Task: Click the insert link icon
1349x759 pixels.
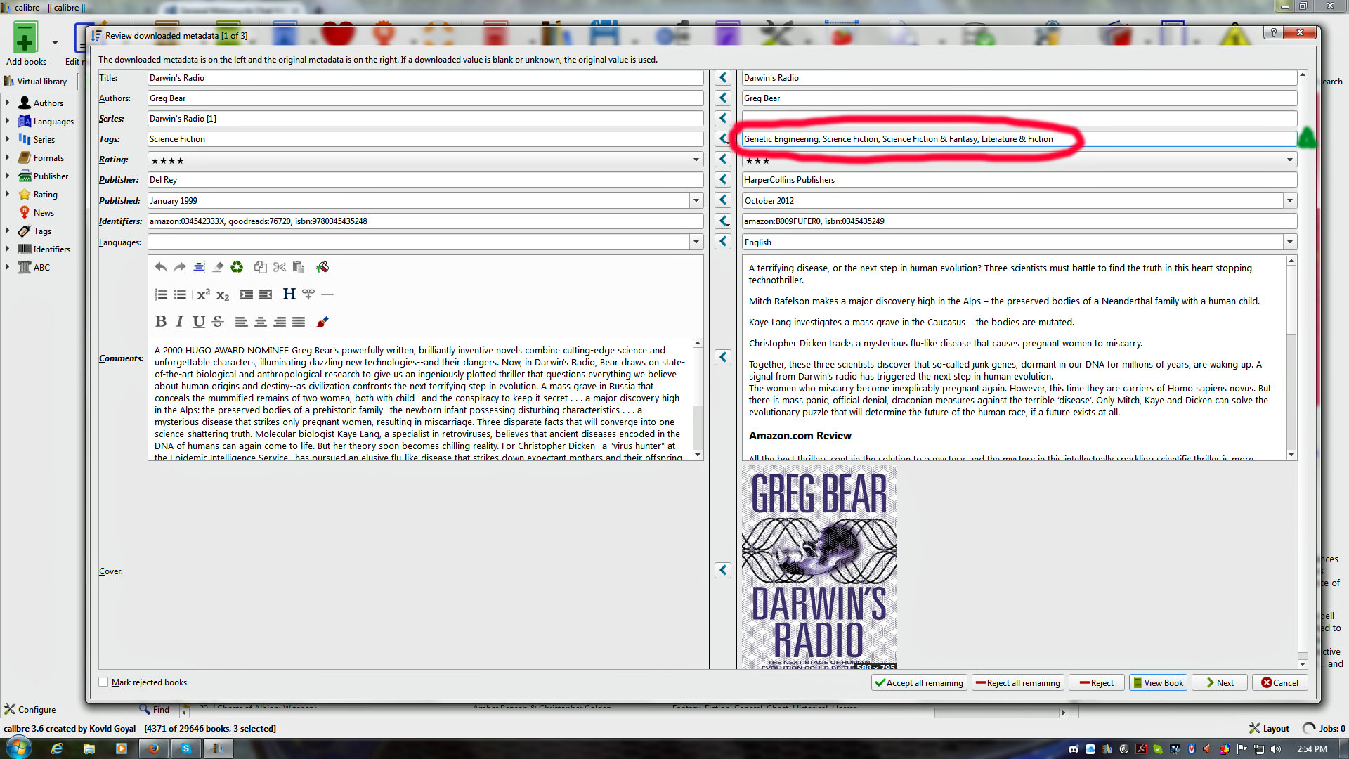Action: [x=308, y=294]
